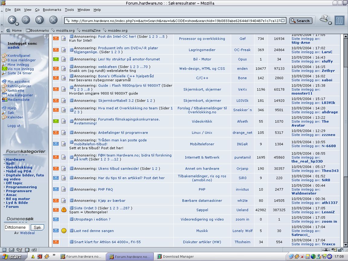Viewport: 348px width, 261px height.
Task: Open the File menu
Action: (x=8, y=10)
